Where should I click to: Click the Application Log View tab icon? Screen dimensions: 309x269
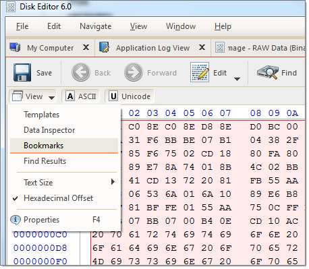104,47
